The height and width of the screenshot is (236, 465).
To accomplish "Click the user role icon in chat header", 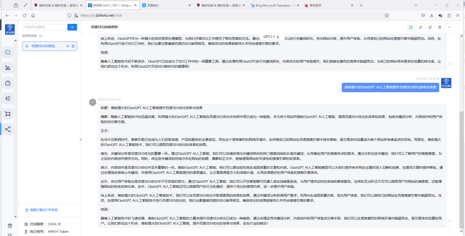I will (420, 27).
